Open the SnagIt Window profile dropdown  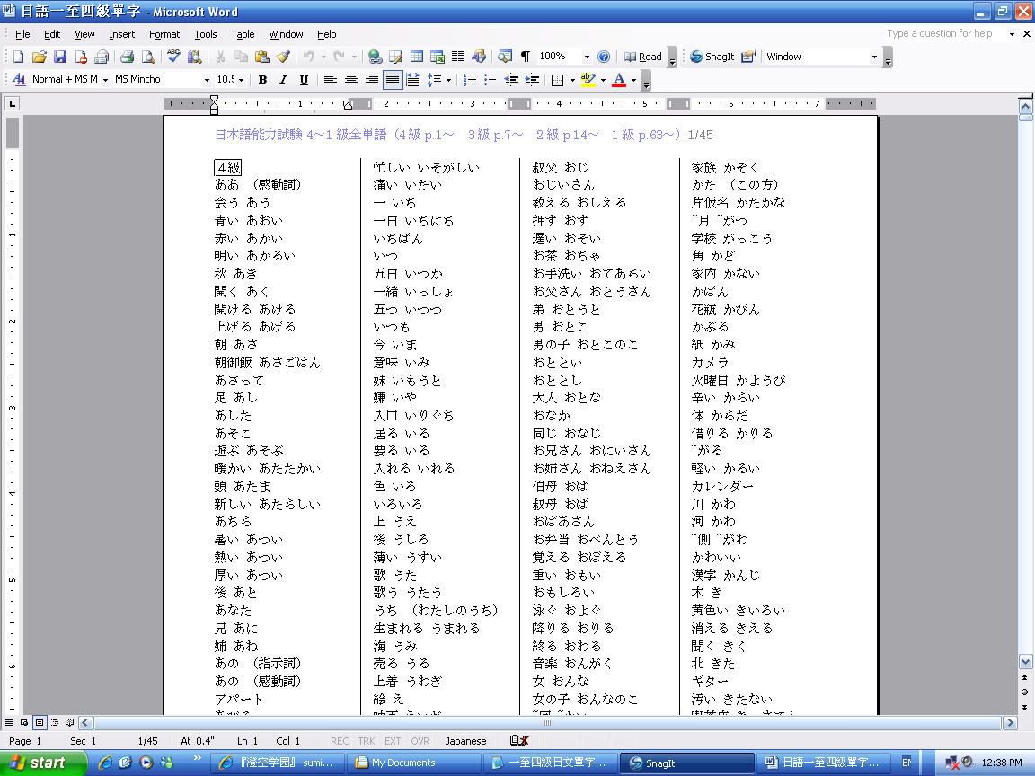pos(873,57)
